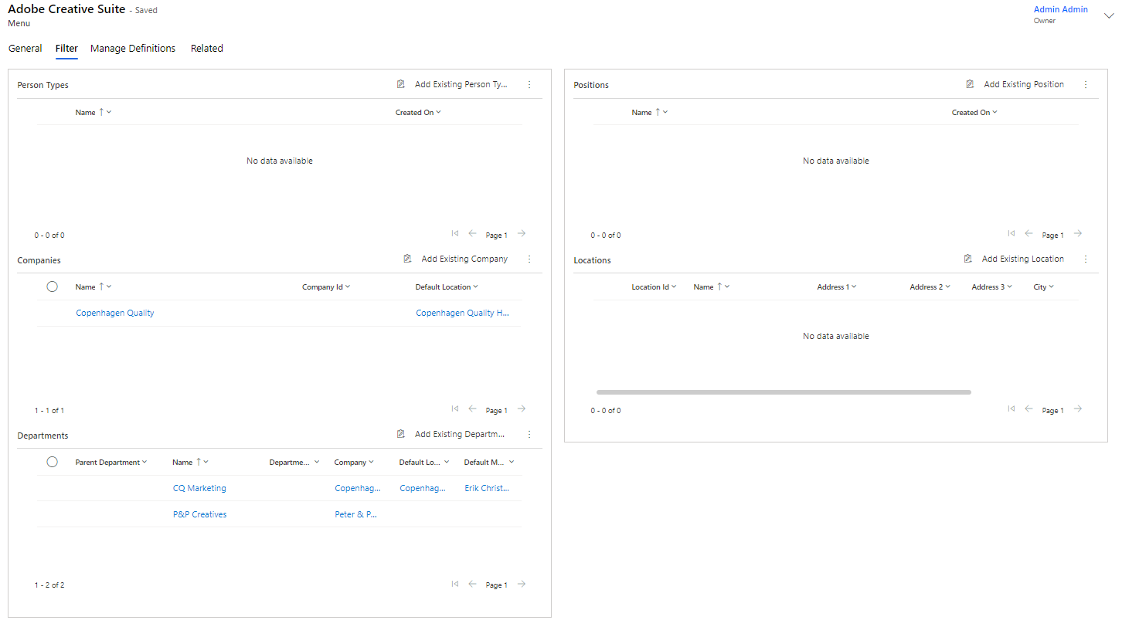Screen dimensions: 1122x634
Task: Expand header chevron next to Admin Admin
Action: pyautogui.click(x=1109, y=15)
